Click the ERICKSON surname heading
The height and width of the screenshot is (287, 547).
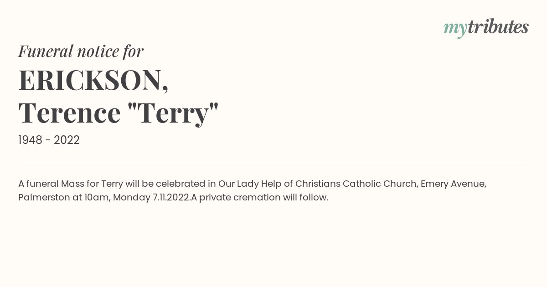[x=93, y=80]
